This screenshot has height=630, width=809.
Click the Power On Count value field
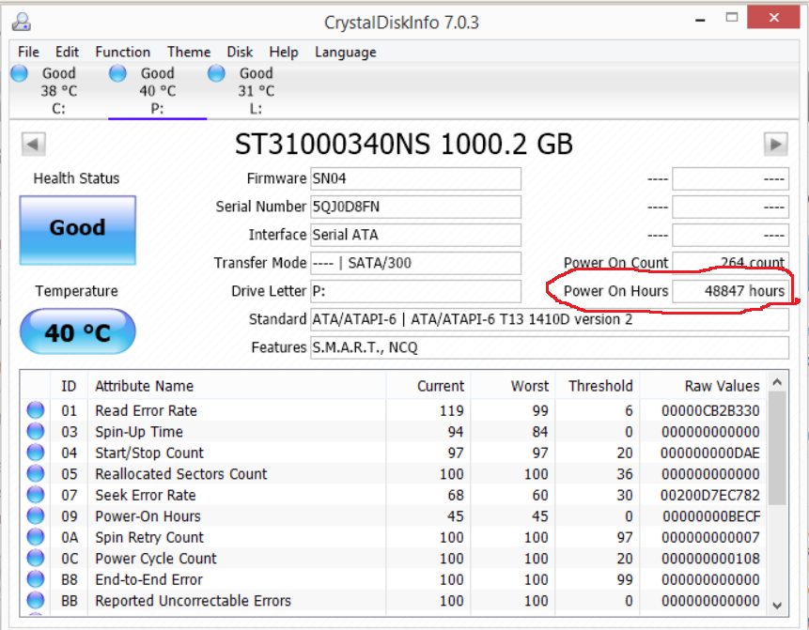[x=731, y=263]
